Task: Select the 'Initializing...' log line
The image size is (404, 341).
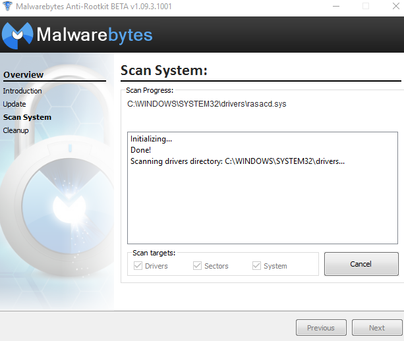Action: coord(151,139)
